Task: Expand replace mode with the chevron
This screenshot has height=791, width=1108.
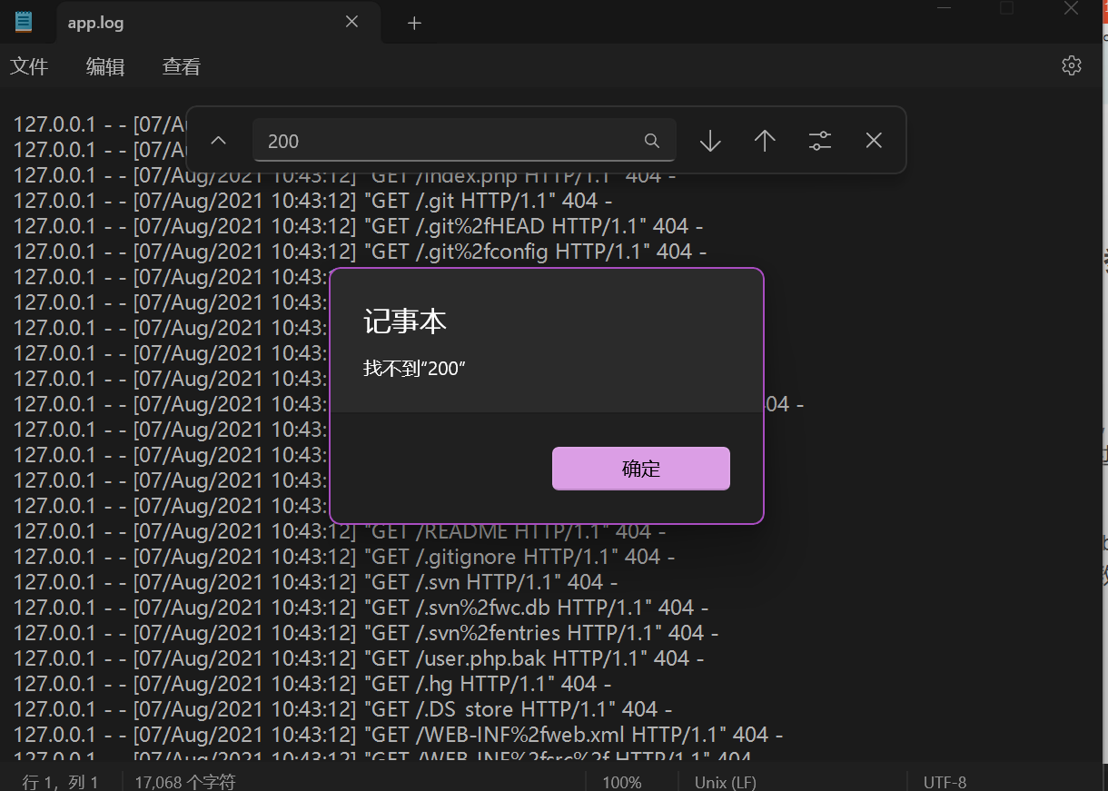Action: 218,141
